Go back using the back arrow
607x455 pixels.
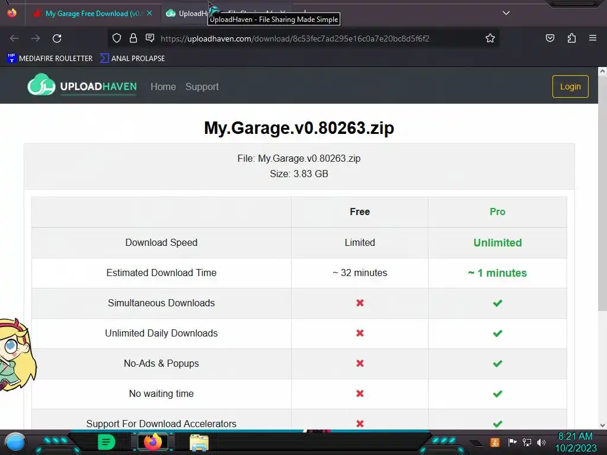click(x=14, y=39)
